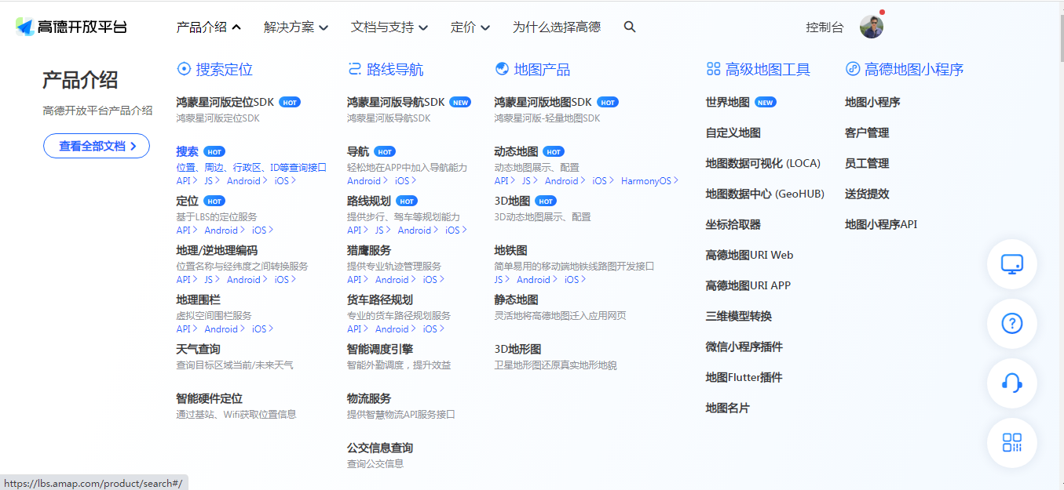Open 鸿蒙星河版定位SDK product

click(x=225, y=102)
